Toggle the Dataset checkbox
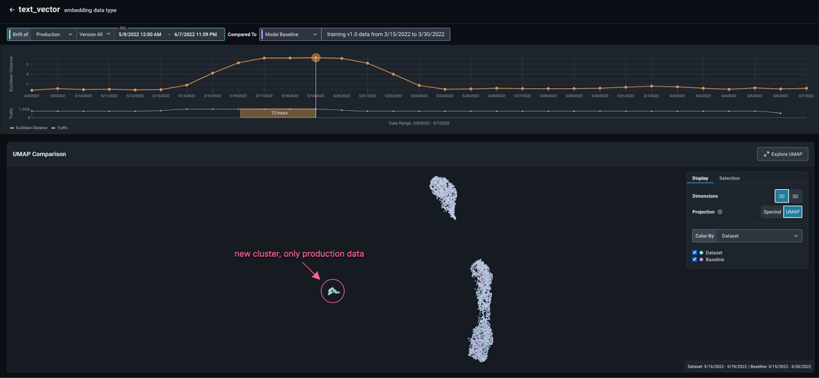The height and width of the screenshot is (378, 819). tap(695, 253)
